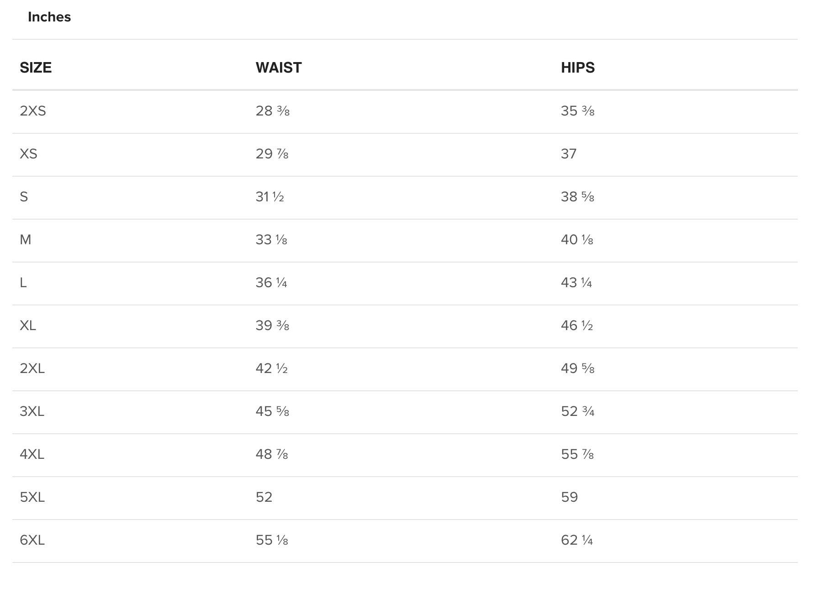Click the HIPS column header
The width and height of the screenshot is (813, 599).
coord(578,68)
